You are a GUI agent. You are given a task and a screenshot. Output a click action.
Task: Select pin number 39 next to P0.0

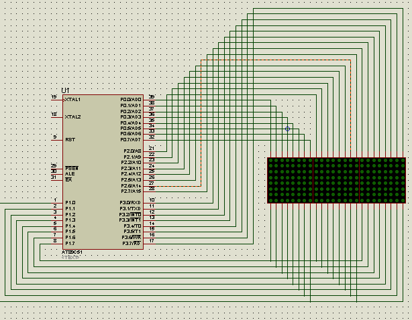click(152, 96)
